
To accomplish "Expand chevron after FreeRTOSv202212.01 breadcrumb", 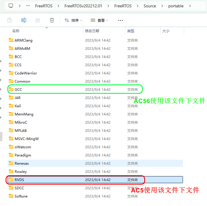I will coord(108,6).
